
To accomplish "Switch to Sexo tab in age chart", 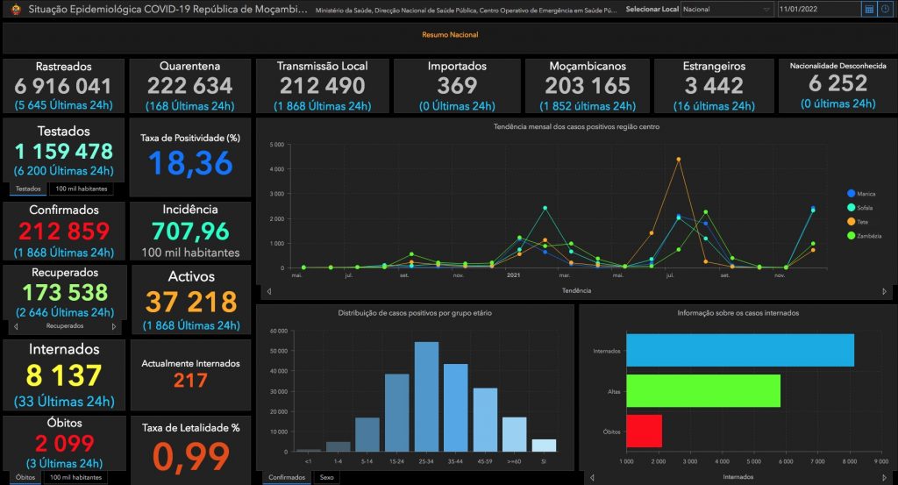I will coord(327,478).
